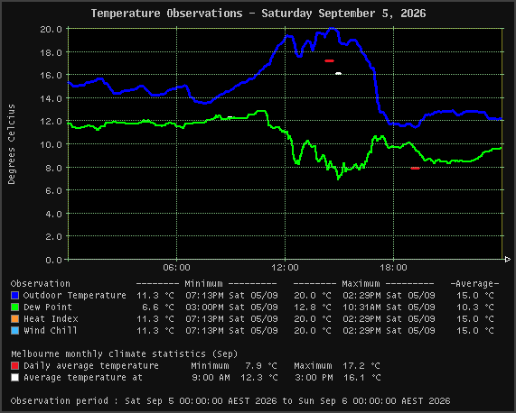Click the red maximum average marker near 17.2
This screenshot has width=516, height=413.
coord(330,60)
